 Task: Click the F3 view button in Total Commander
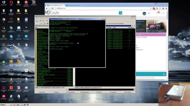(x=42, y=92)
